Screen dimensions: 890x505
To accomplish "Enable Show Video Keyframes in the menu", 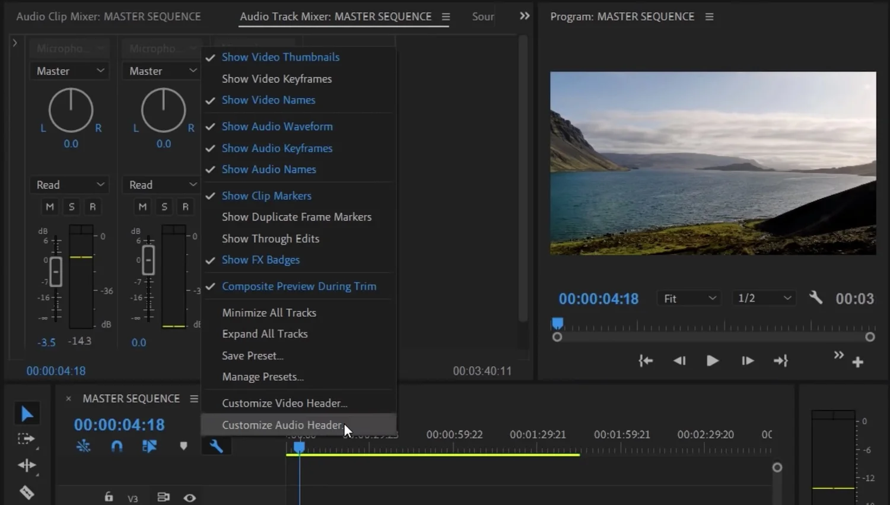I will point(276,78).
